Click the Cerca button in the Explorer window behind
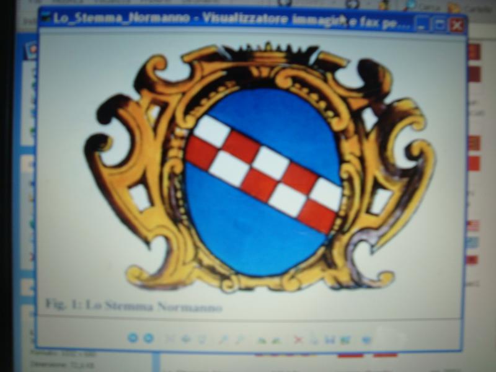 point(423,6)
